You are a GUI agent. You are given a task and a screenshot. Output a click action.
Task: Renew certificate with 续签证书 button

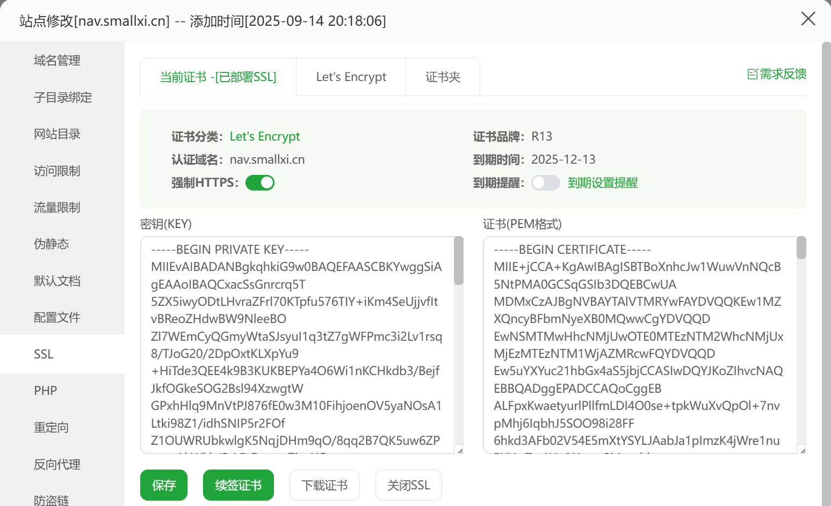pos(238,485)
